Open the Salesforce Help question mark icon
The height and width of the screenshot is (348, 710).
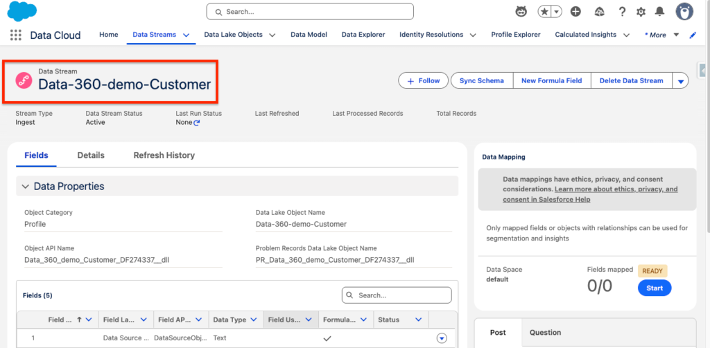(622, 12)
